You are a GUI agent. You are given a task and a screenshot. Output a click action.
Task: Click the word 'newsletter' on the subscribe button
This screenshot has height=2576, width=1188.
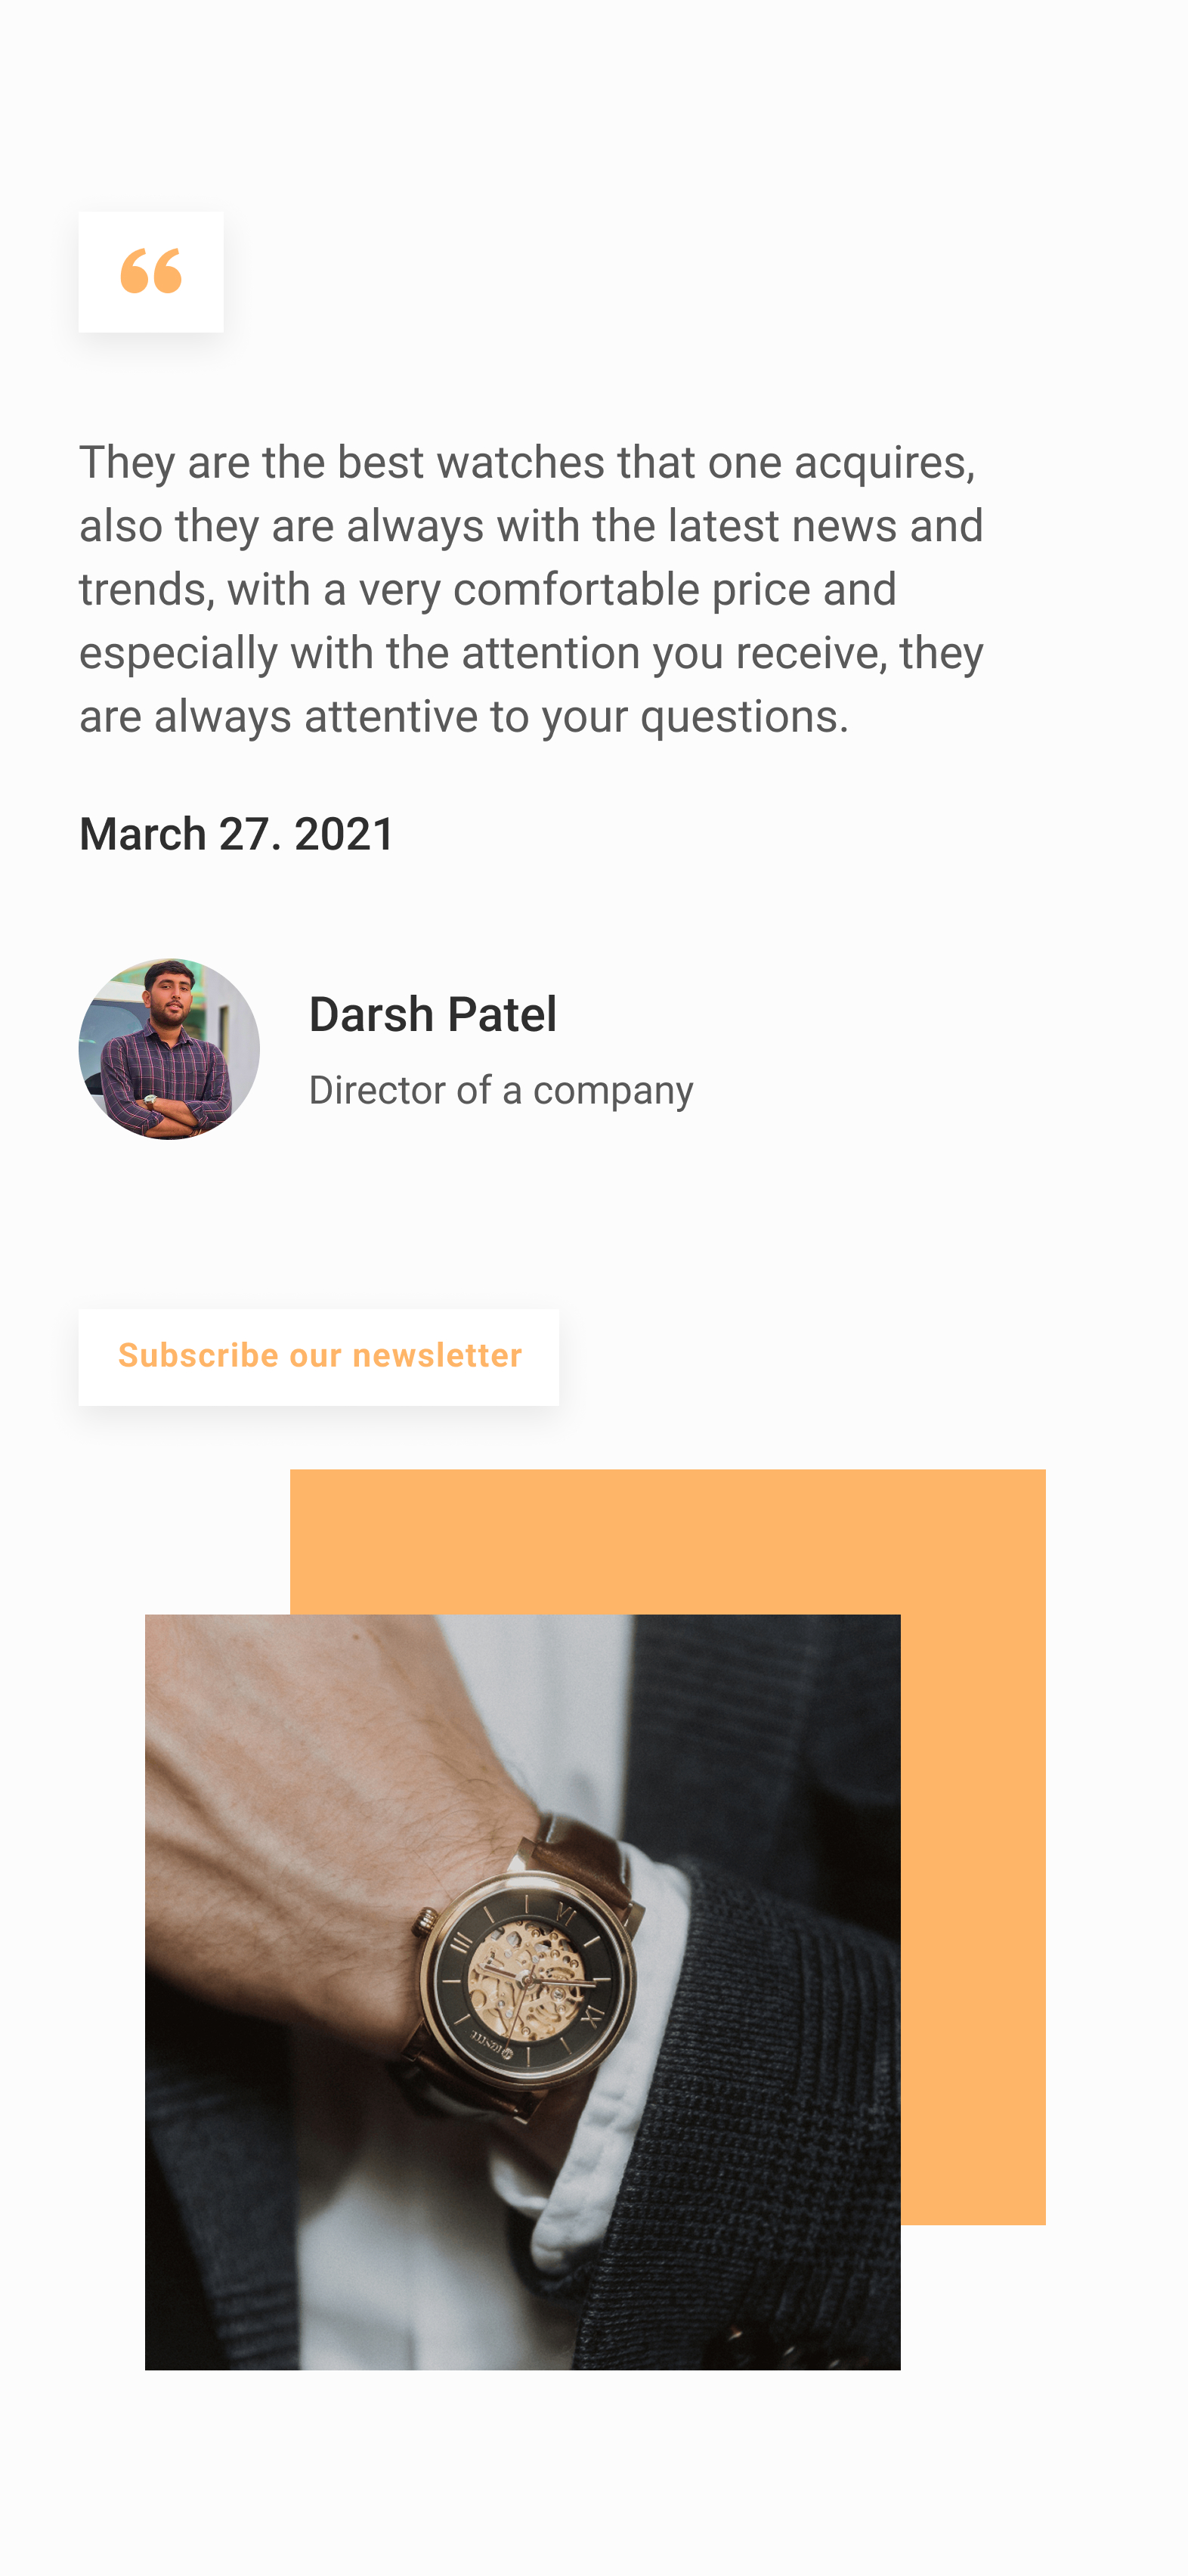[437, 1355]
